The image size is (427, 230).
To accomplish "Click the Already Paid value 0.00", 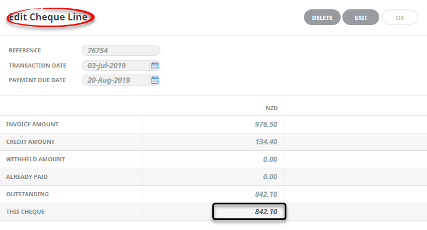I will click(x=270, y=176).
